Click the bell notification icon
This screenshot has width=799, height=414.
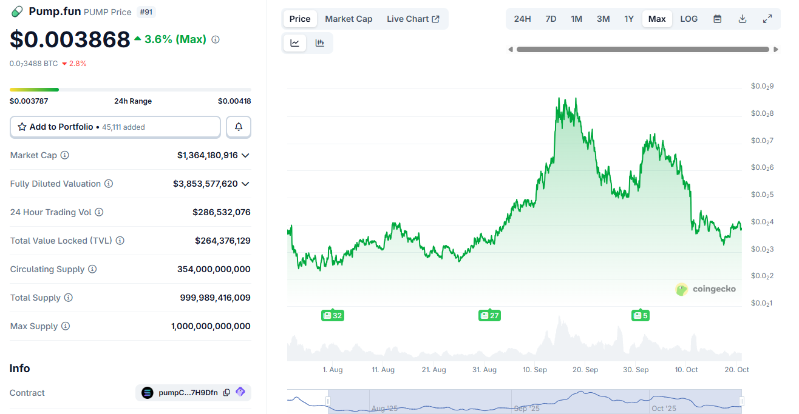tap(238, 127)
